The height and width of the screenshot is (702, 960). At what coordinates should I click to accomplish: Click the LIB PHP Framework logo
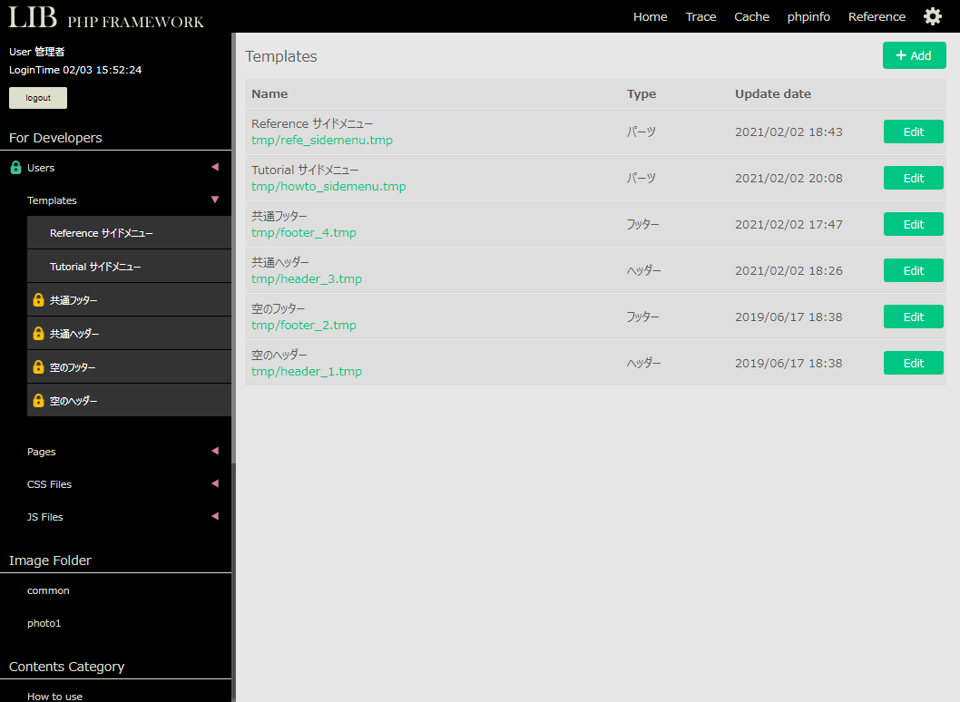(x=106, y=17)
